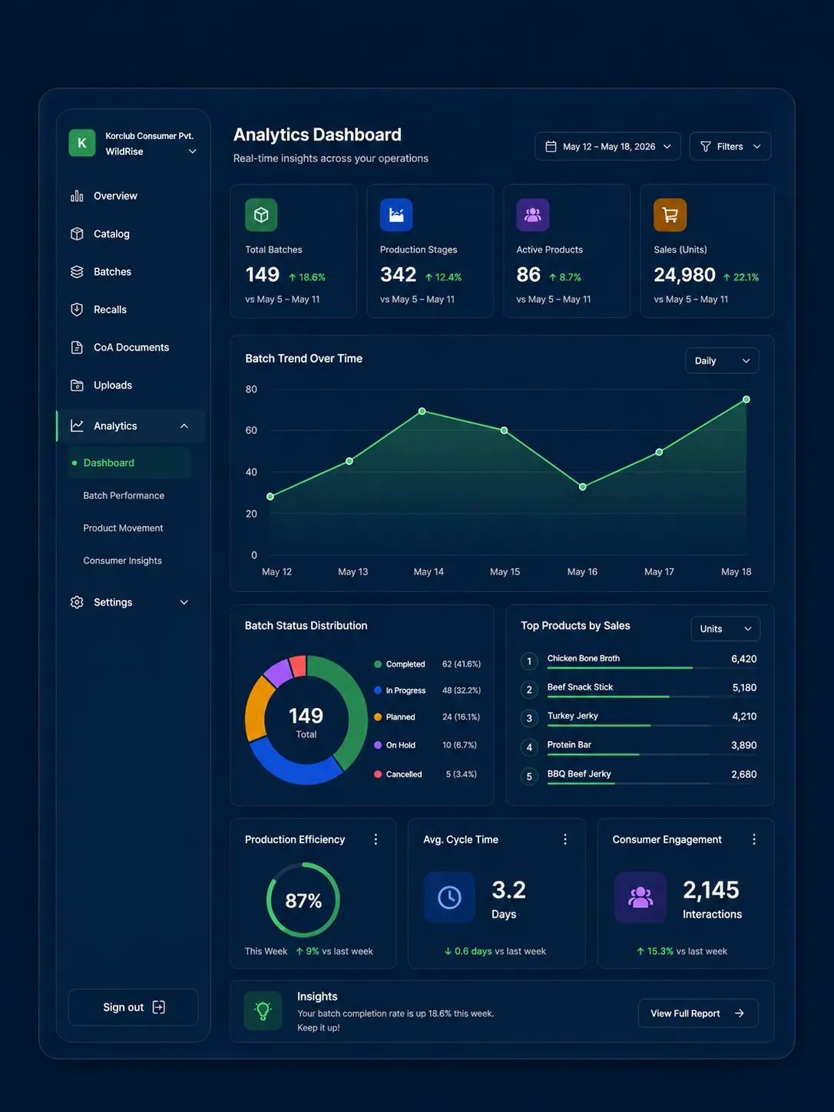Click the May 18 data point on chart

tap(746, 399)
